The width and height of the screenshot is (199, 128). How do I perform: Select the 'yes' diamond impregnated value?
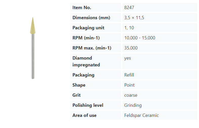click(x=127, y=58)
